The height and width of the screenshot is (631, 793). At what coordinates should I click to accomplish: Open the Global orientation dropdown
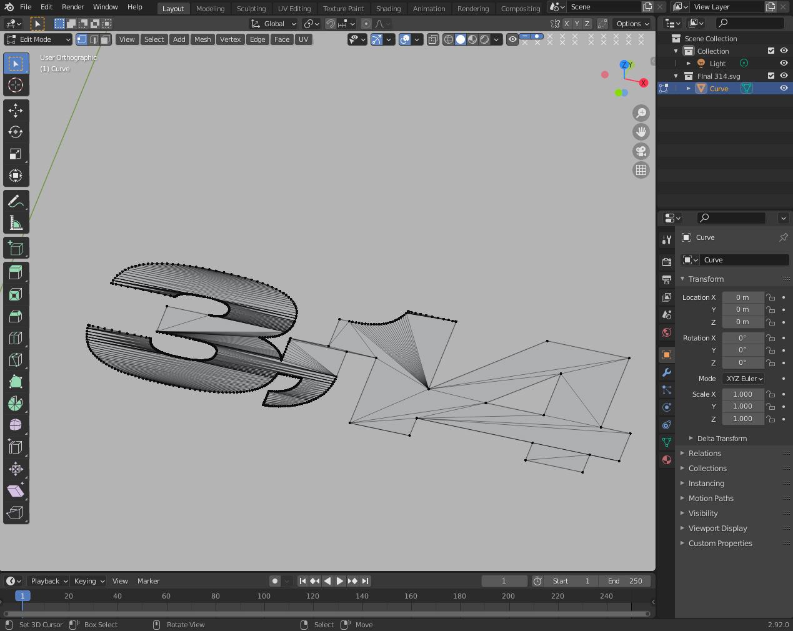(x=274, y=24)
